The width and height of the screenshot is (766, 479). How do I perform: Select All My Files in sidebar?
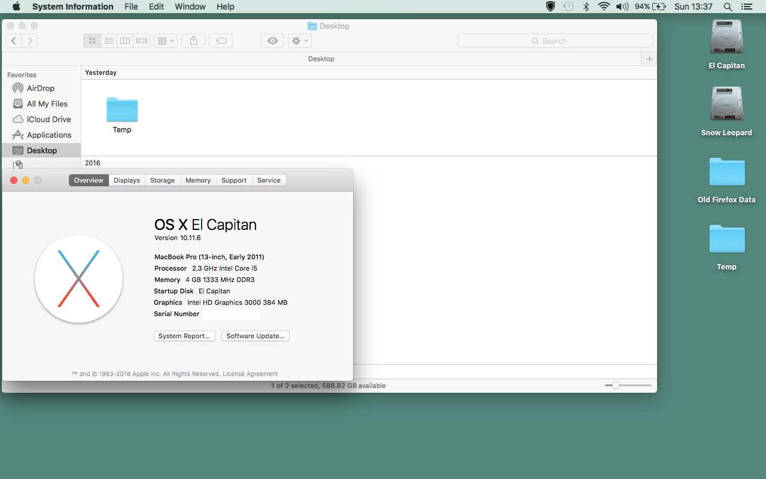coord(40,104)
